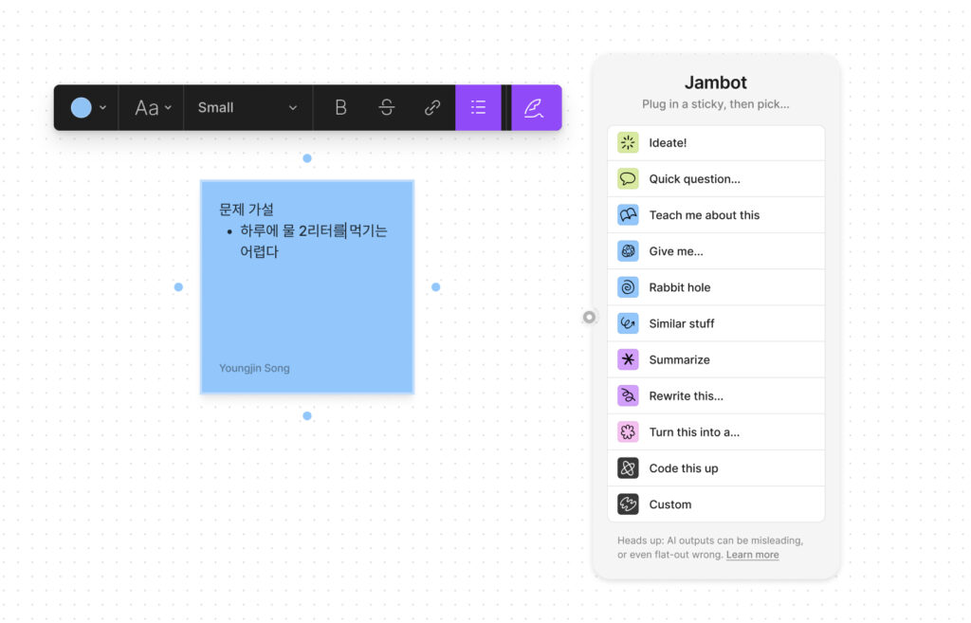Click the bullet text starting 하루에 물
The height and width of the screenshot is (623, 971).
(x=313, y=241)
